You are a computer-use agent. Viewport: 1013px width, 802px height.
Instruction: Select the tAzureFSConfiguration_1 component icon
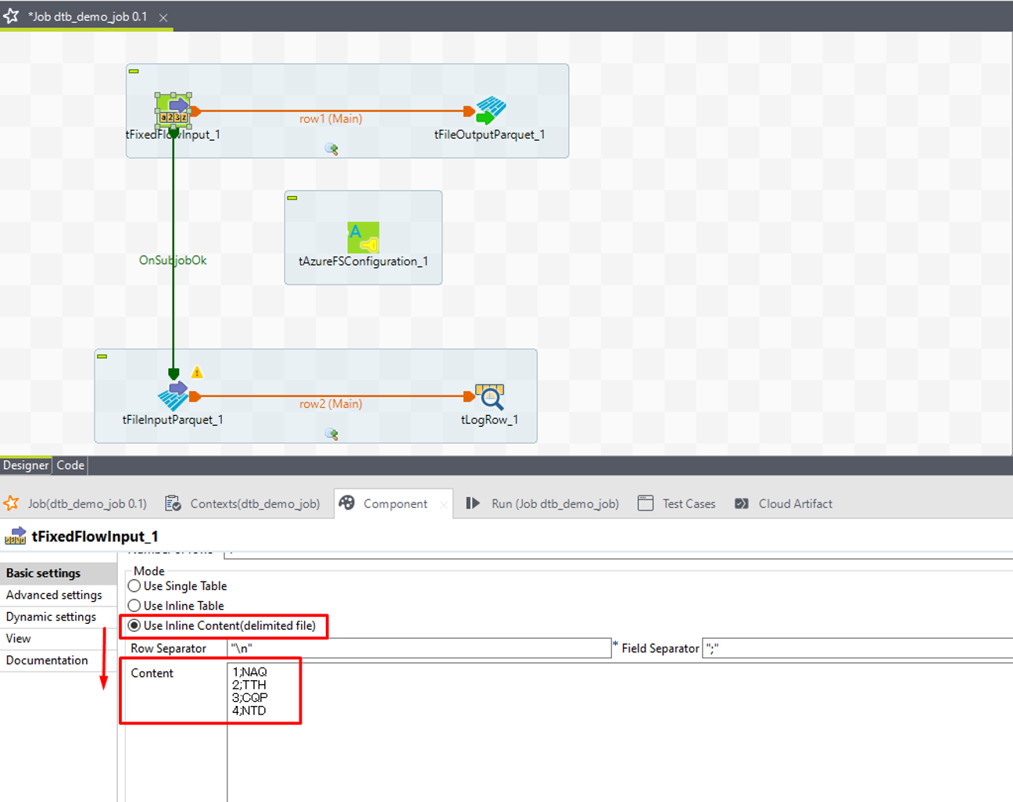363,237
